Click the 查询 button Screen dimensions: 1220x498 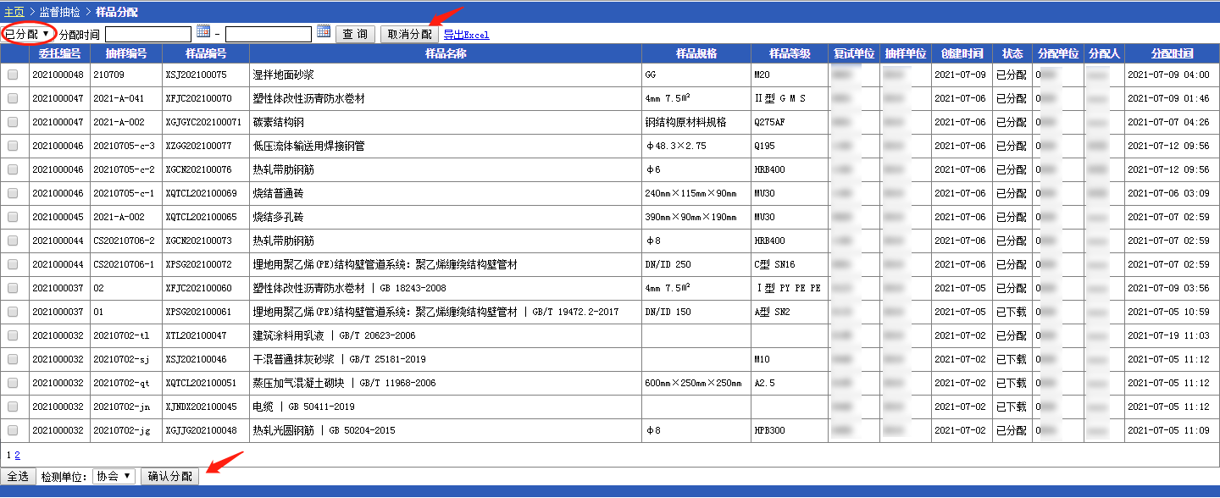pyautogui.click(x=356, y=34)
